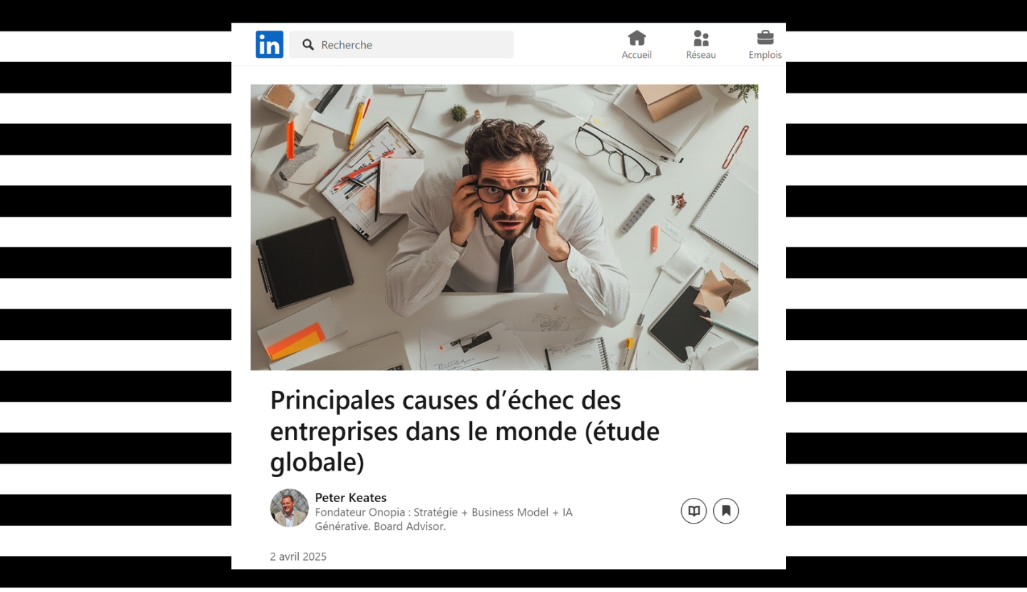Click the 'Générative. Board Advisor.' text line
Viewport: 1027px width, 592px height.
tap(380, 526)
